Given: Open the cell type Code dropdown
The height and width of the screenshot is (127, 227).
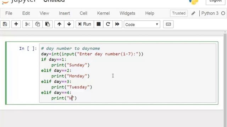Looking at the screenshot, I should click(142, 24).
